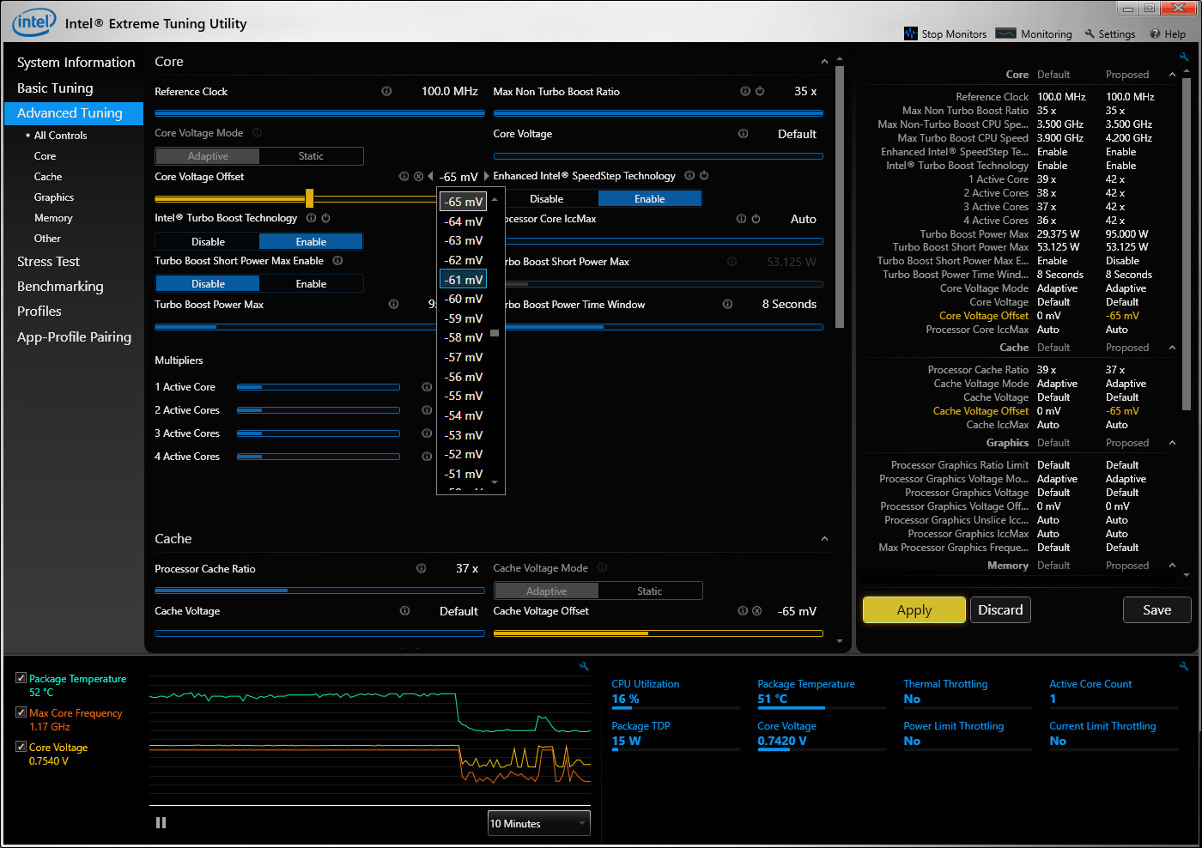The width and height of the screenshot is (1202, 848).
Task: Click the Discard button
Action: click(1000, 609)
